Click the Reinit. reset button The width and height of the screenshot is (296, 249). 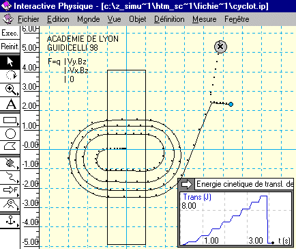tap(10, 47)
